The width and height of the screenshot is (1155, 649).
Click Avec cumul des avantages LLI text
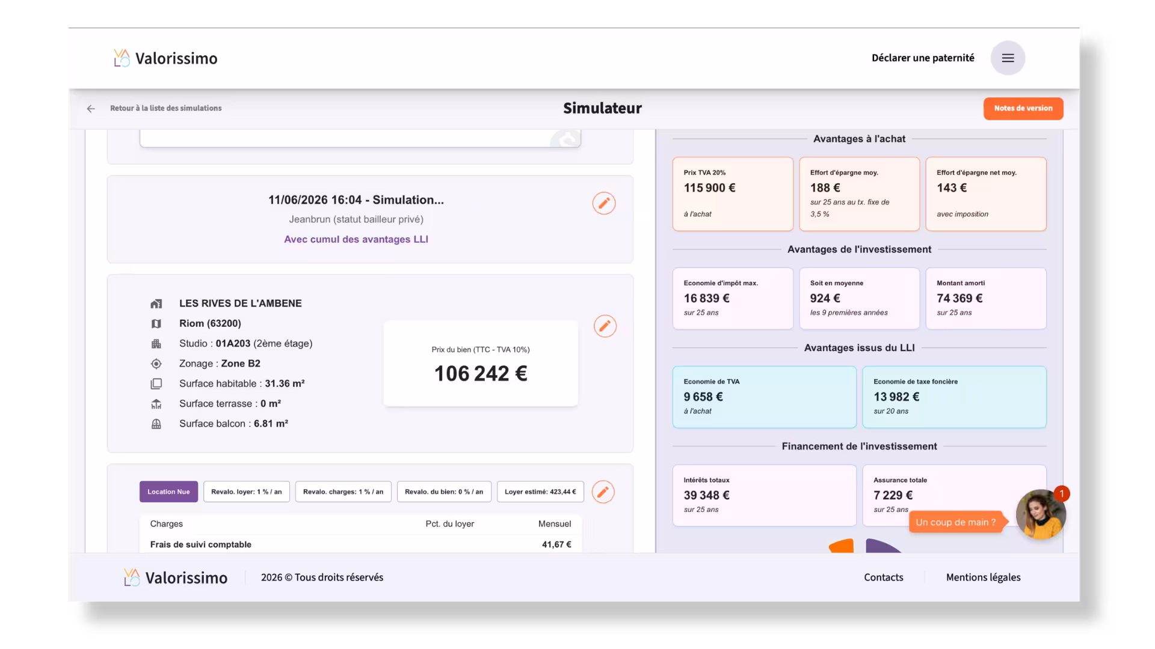click(356, 239)
